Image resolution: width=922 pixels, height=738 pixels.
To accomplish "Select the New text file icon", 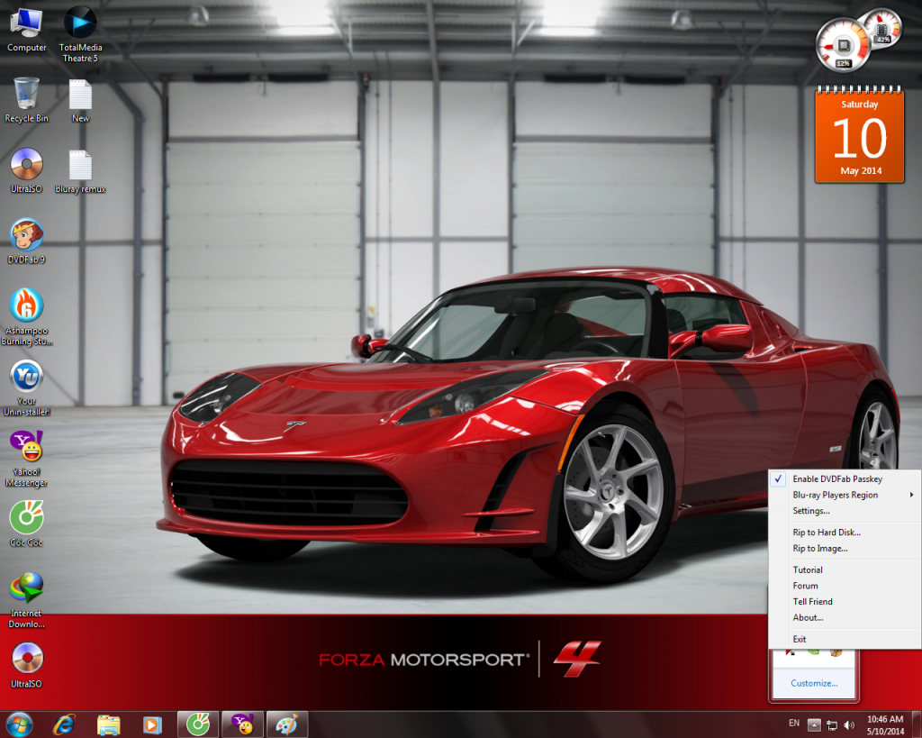I will click(x=80, y=100).
